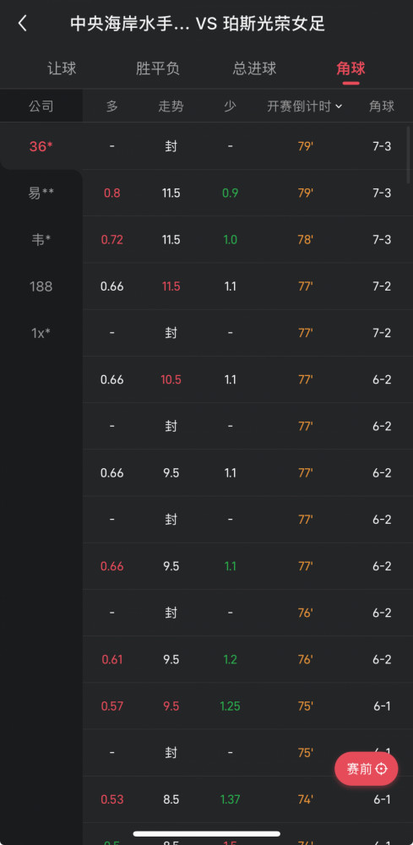Open the 总进球 tab
413x845 pixels.
point(255,68)
